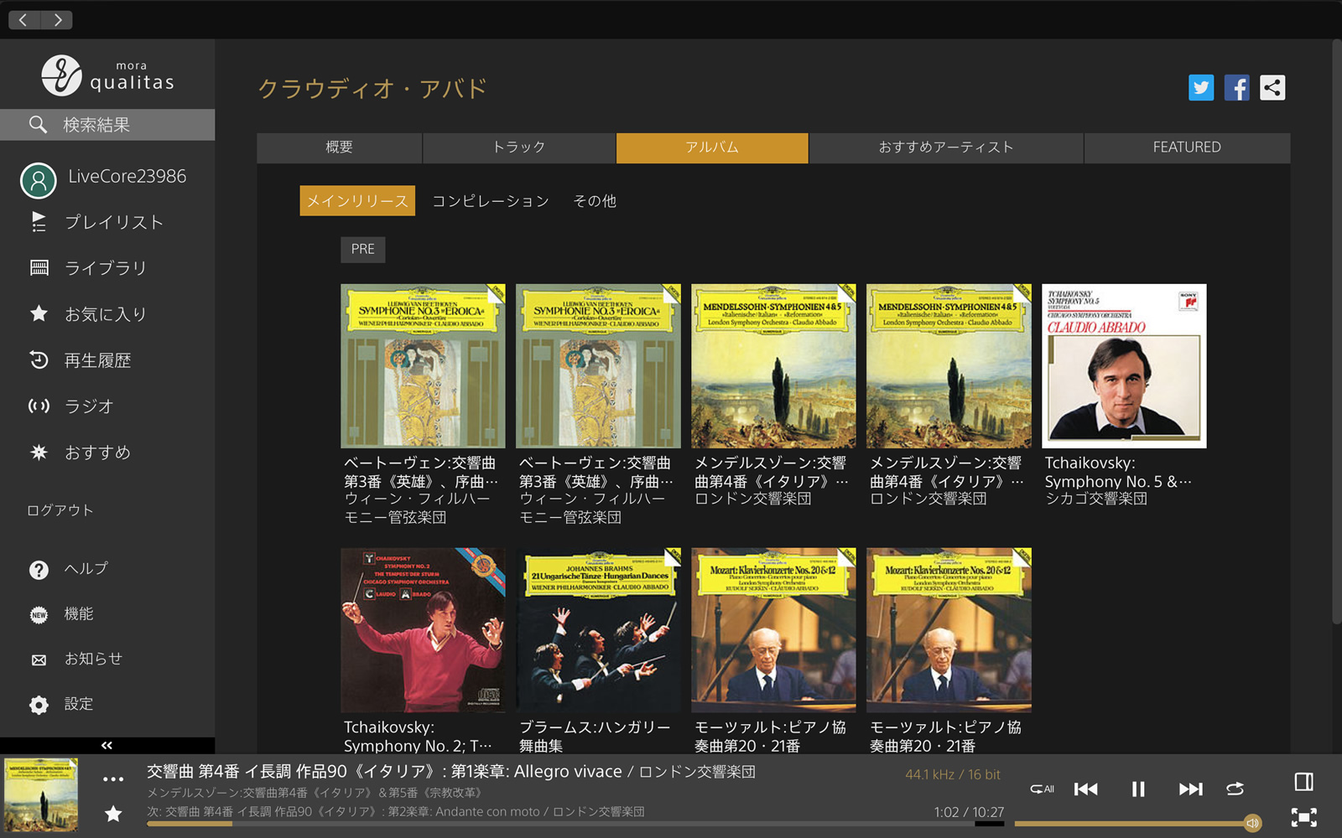Switch to the 概要 tab
1342x838 pixels.
[339, 147]
